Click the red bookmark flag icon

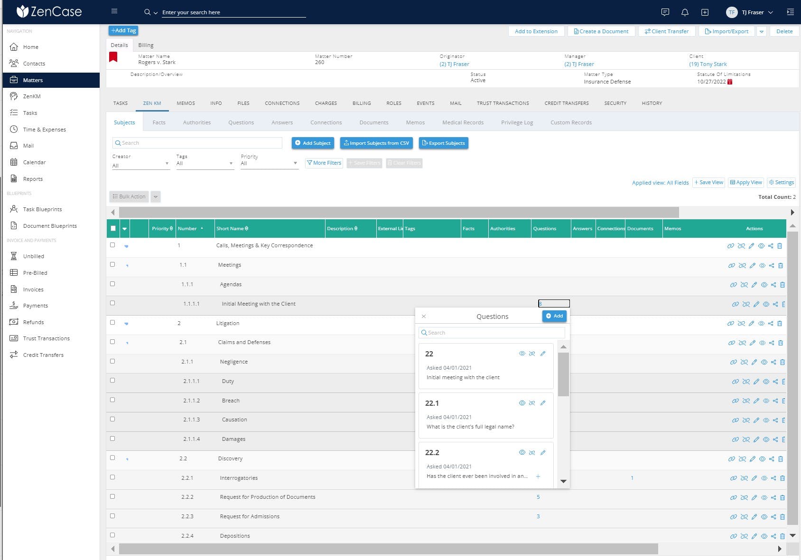coord(113,57)
